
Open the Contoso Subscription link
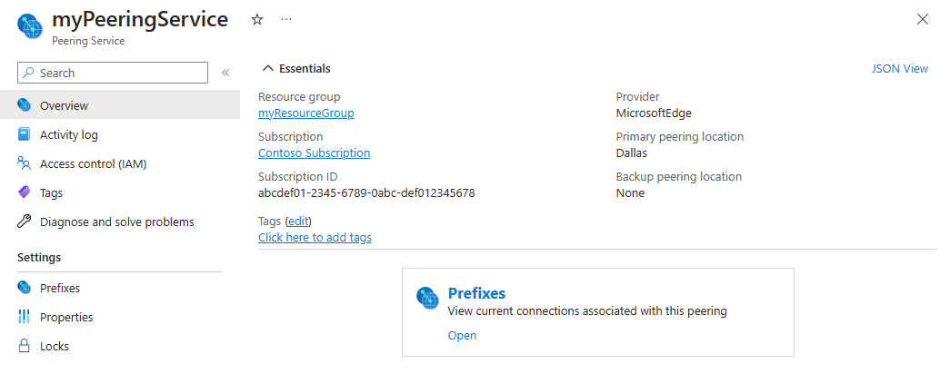(314, 153)
